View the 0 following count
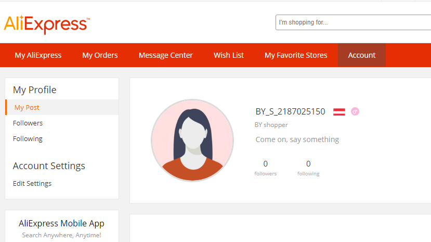The width and height of the screenshot is (431, 242). pos(308,168)
